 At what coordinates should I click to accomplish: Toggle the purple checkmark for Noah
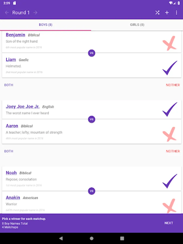click(170, 181)
